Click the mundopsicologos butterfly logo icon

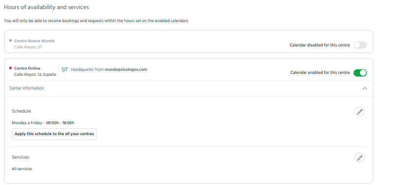click(x=65, y=70)
